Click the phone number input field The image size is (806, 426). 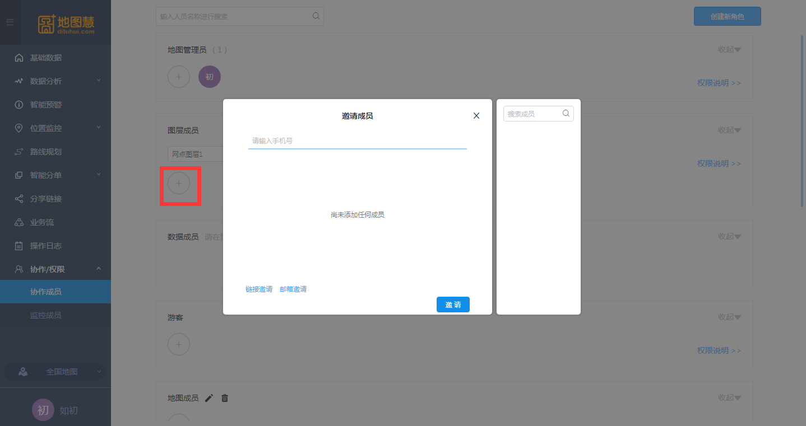pos(357,141)
